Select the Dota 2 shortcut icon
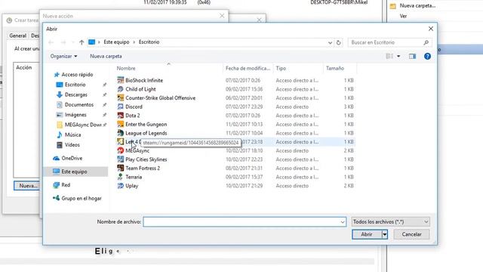Image resolution: width=483 pixels, height=272 pixels. [x=121, y=116]
